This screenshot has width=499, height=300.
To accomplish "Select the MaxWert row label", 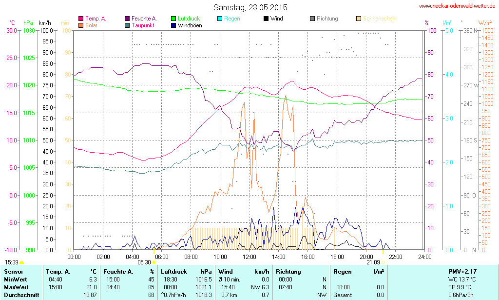I will (x=16, y=287).
